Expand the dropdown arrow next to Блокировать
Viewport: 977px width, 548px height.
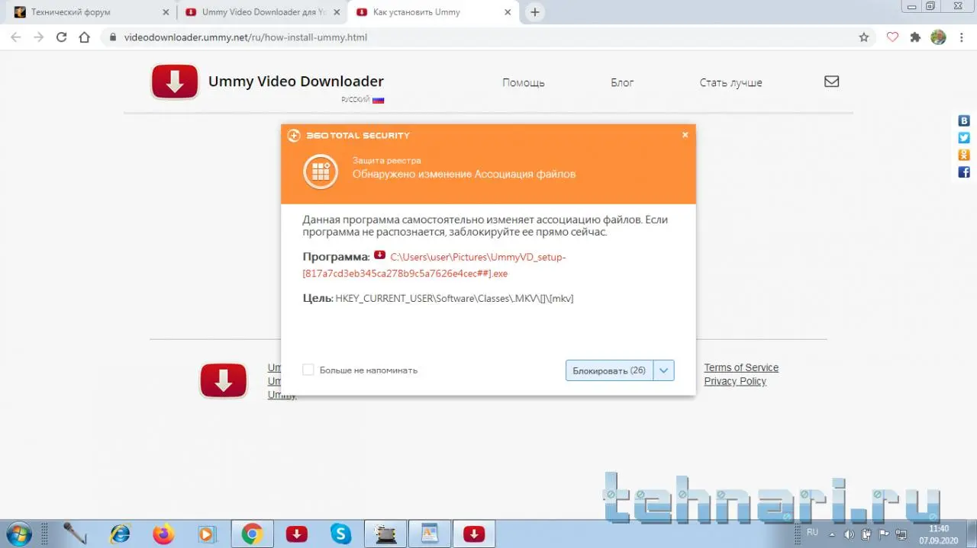(x=664, y=370)
